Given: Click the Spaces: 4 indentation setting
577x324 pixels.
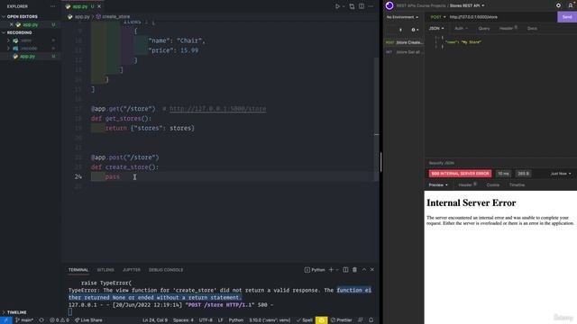Looking at the screenshot, I should (183, 320).
